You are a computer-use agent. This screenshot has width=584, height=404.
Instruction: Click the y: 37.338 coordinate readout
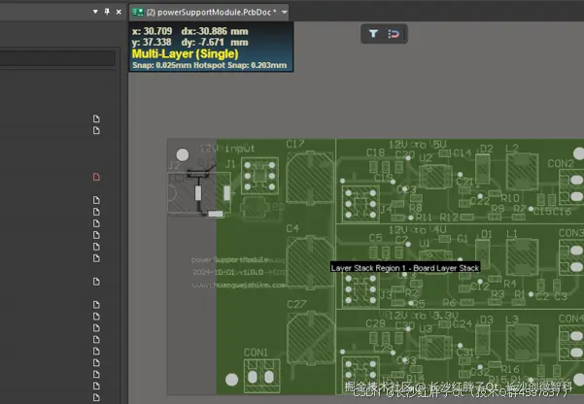(x=152, y=42)
